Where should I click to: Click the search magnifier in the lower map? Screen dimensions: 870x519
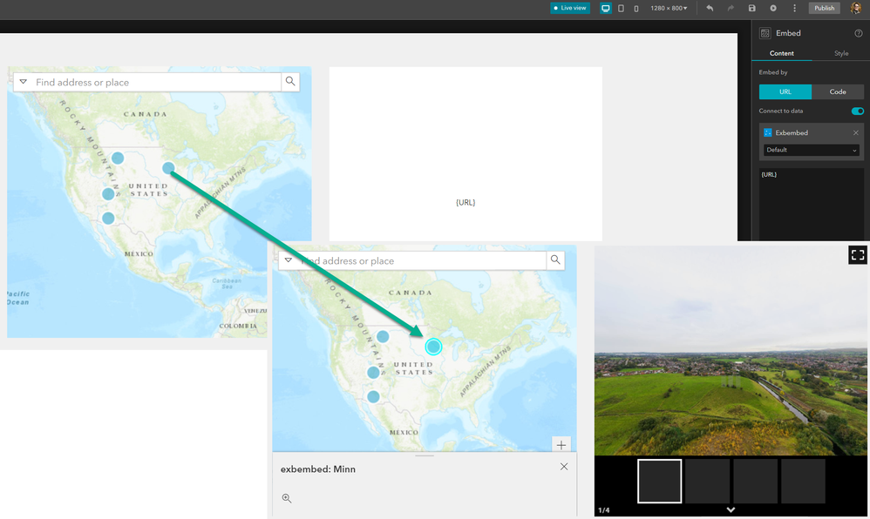coord(555,259)
